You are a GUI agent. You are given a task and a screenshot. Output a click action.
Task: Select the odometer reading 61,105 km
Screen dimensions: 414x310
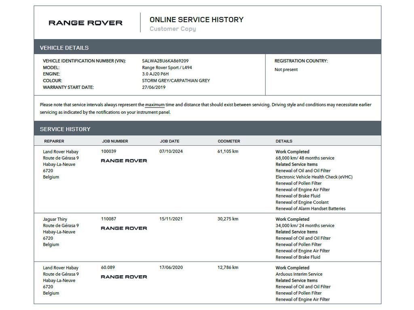(x=228, y=151)
